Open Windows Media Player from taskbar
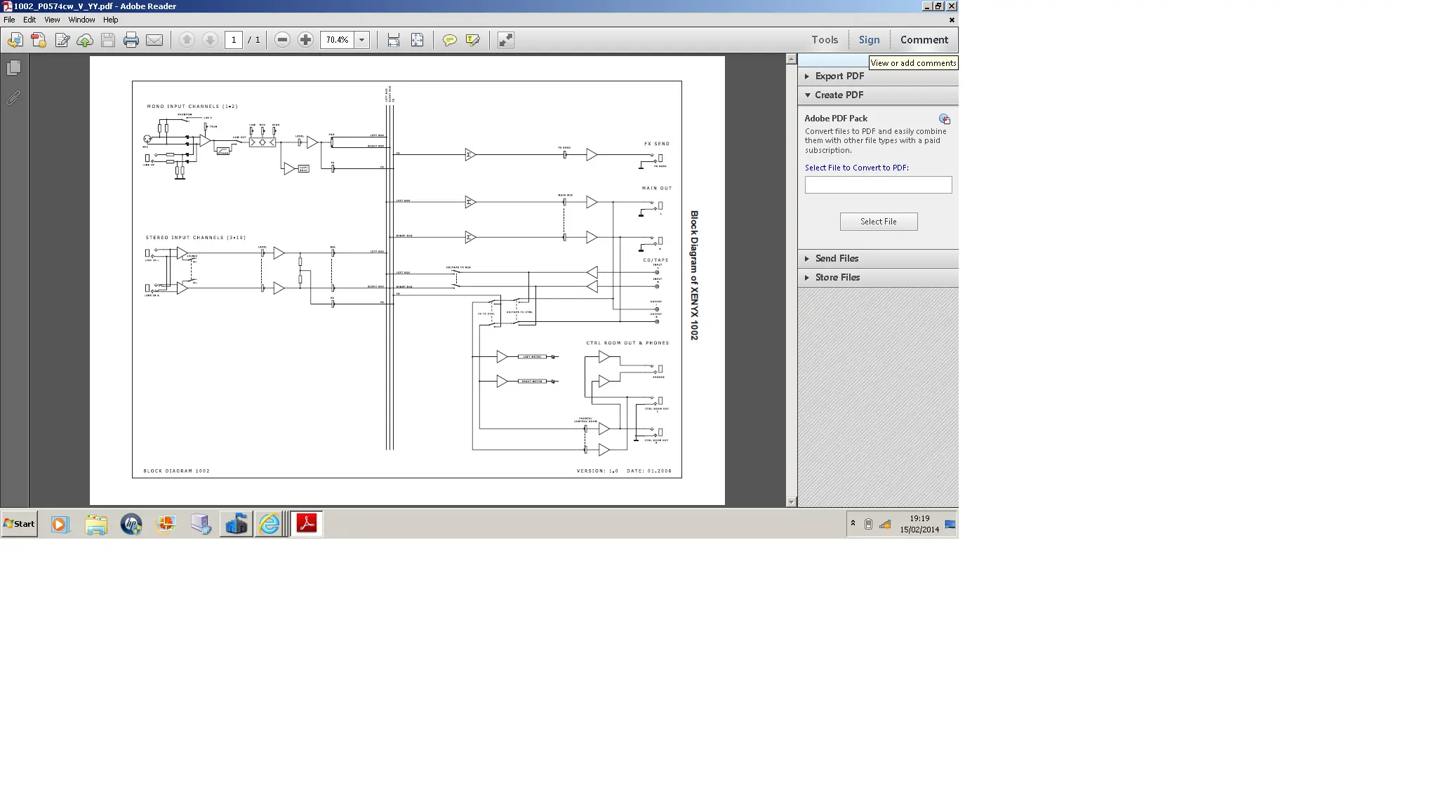The height and width of the screenshot is (808, 1438). 60,524
